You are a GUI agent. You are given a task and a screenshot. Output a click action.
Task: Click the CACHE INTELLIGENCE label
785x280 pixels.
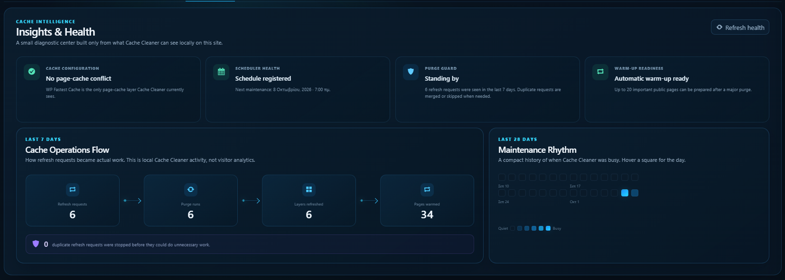pos(46,22)
